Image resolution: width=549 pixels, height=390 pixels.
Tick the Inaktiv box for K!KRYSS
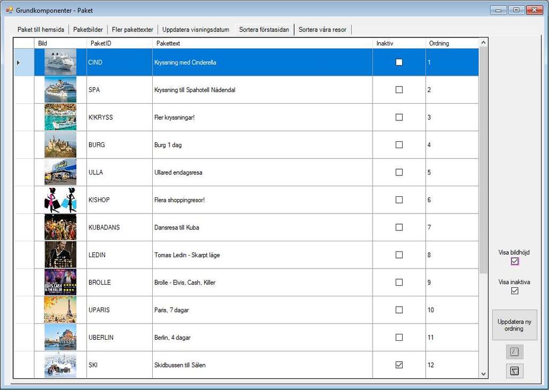point(399,117)
